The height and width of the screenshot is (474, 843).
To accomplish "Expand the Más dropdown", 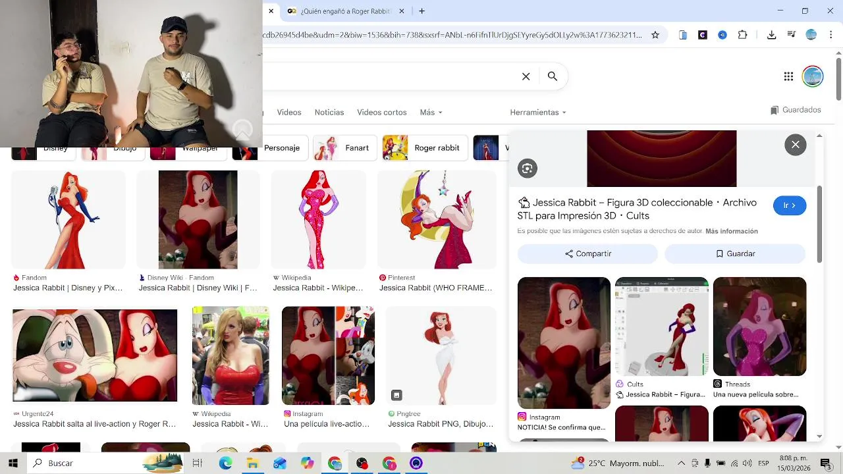I will [431, 113].
